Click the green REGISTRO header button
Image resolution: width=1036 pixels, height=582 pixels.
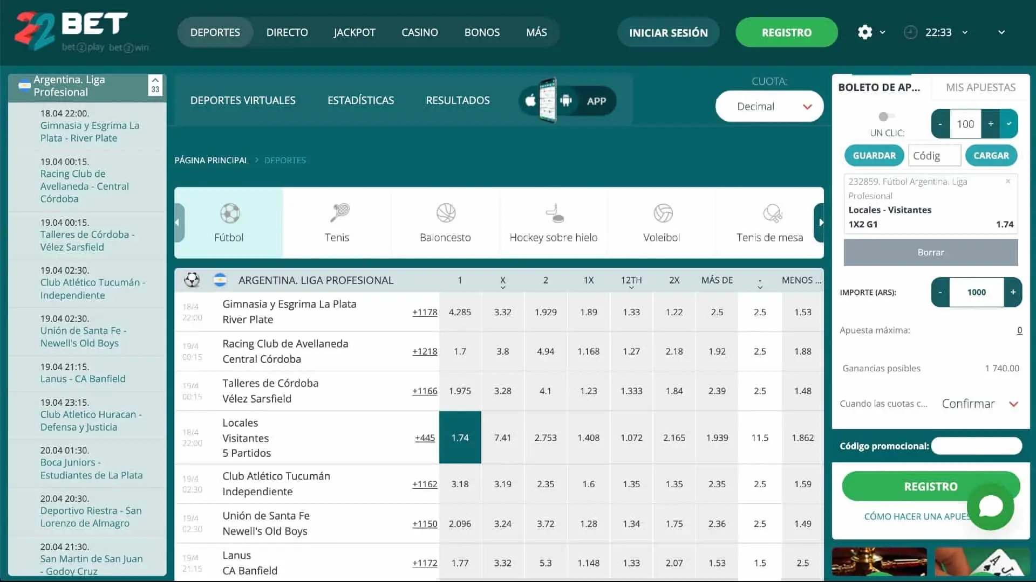tap(787, 32)
